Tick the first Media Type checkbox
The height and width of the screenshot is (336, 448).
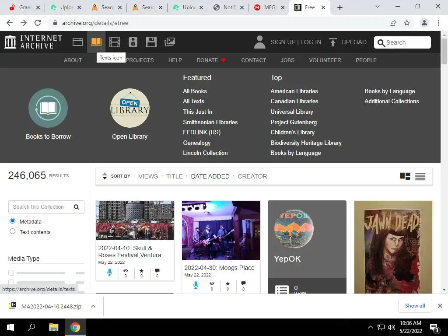click(11, 273)
